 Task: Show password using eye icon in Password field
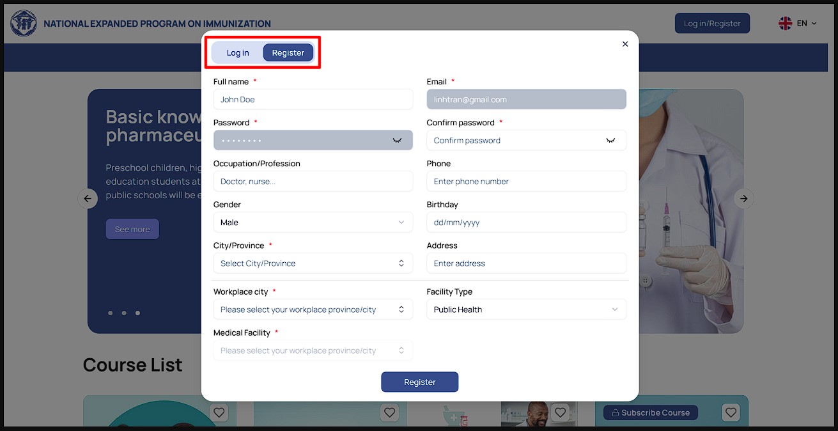397,141
